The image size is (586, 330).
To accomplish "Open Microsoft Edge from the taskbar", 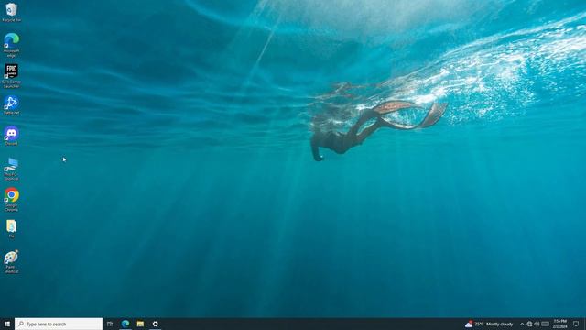I will tap(125, 324).
